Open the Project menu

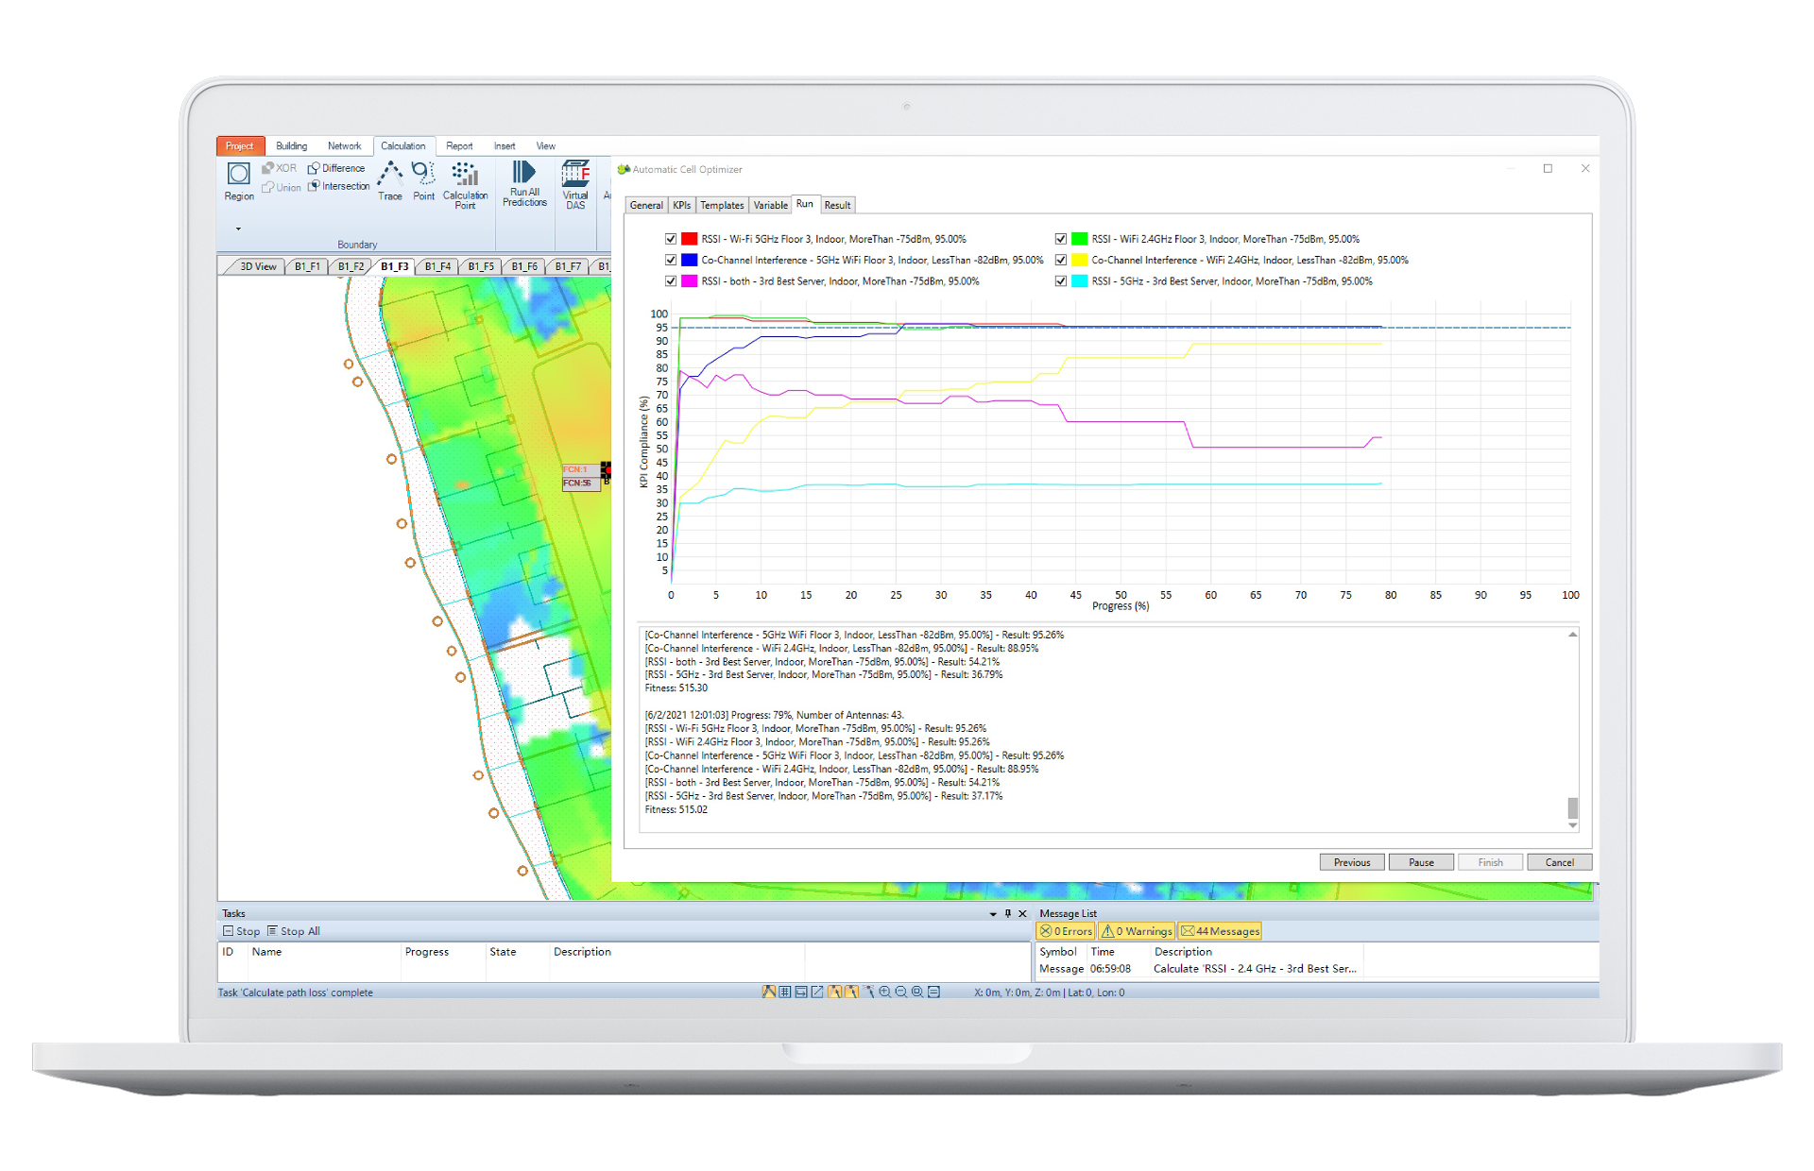coord(240,145)
